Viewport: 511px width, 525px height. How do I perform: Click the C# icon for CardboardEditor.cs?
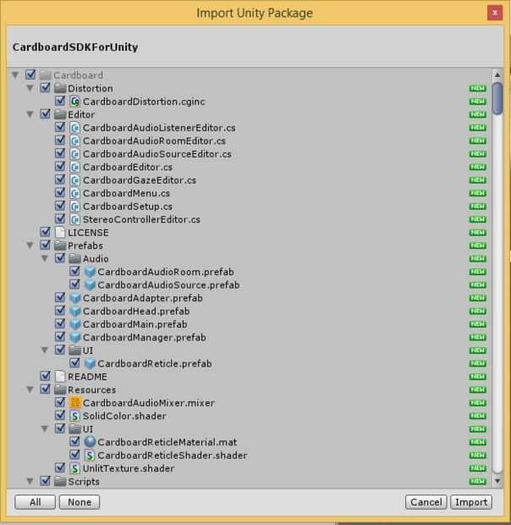[x=75, y=167]
